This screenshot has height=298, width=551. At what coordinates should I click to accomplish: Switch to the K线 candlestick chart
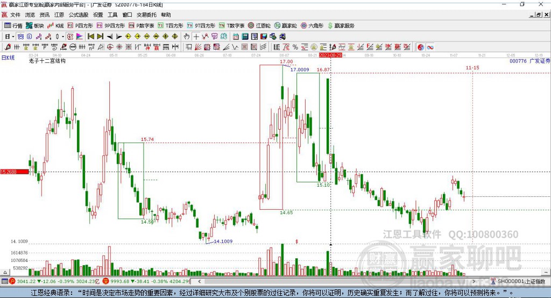(x=55, y=26)
